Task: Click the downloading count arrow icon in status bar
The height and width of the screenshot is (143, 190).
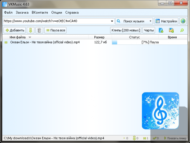Action: [134, 138]
